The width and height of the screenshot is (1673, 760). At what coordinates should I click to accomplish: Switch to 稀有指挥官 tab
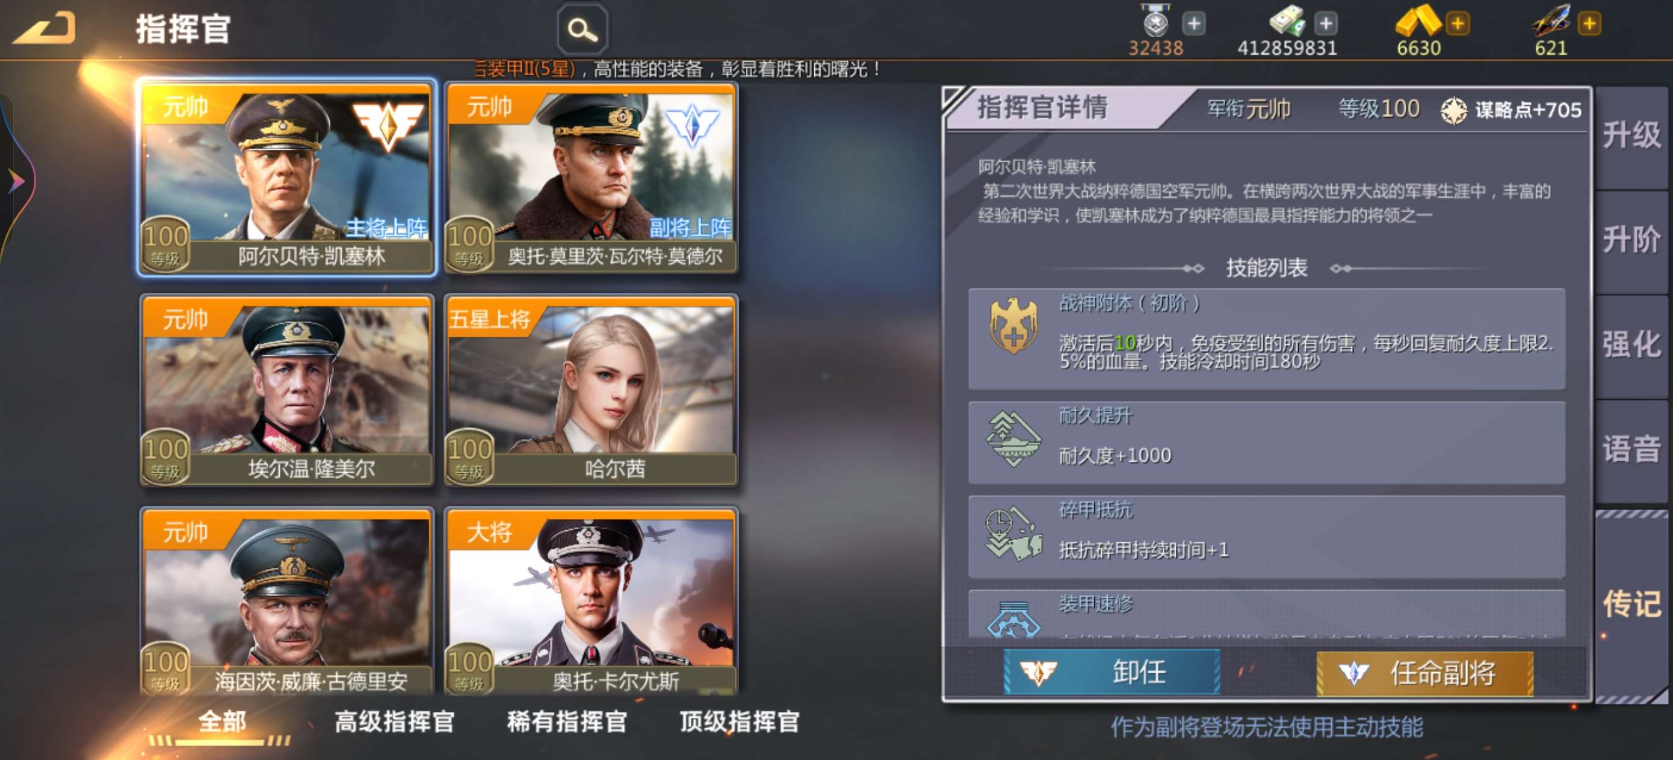pos(567,721)
